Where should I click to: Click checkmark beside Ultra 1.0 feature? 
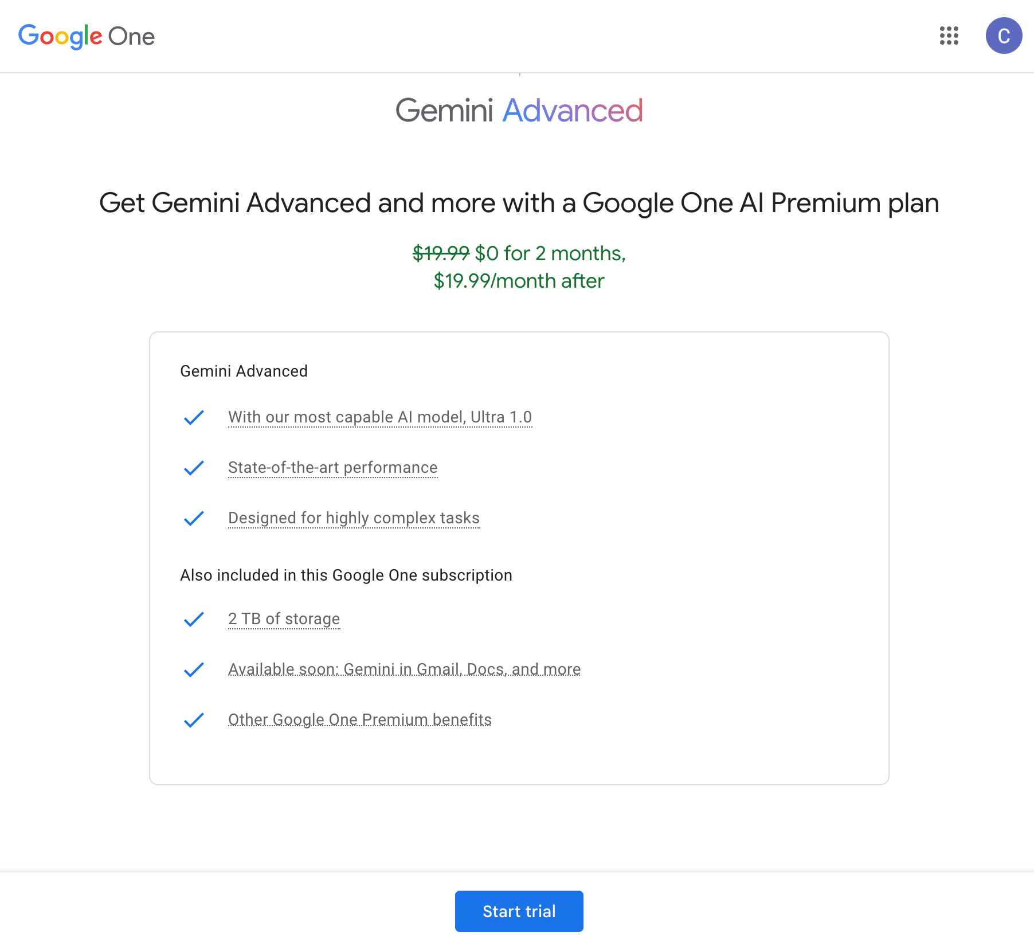(x=194, y=417)
